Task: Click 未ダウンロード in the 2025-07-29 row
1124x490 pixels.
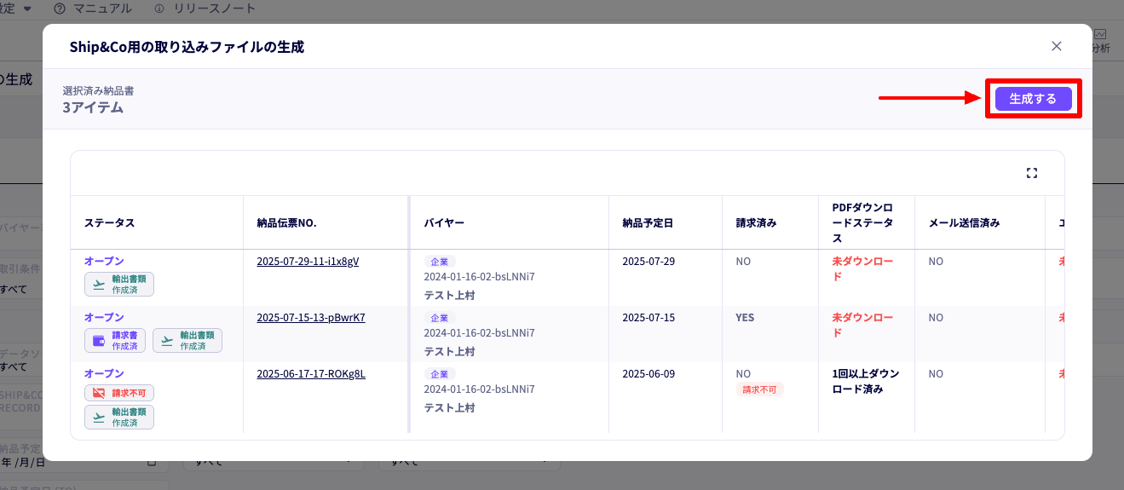Action: (x=862, y=268)
